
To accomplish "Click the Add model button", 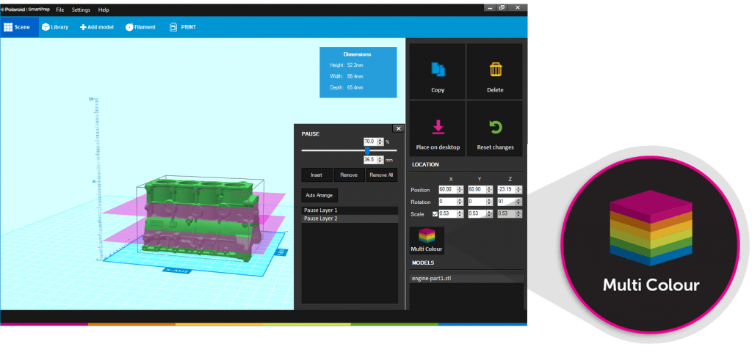I will click(x=96, y=27).
